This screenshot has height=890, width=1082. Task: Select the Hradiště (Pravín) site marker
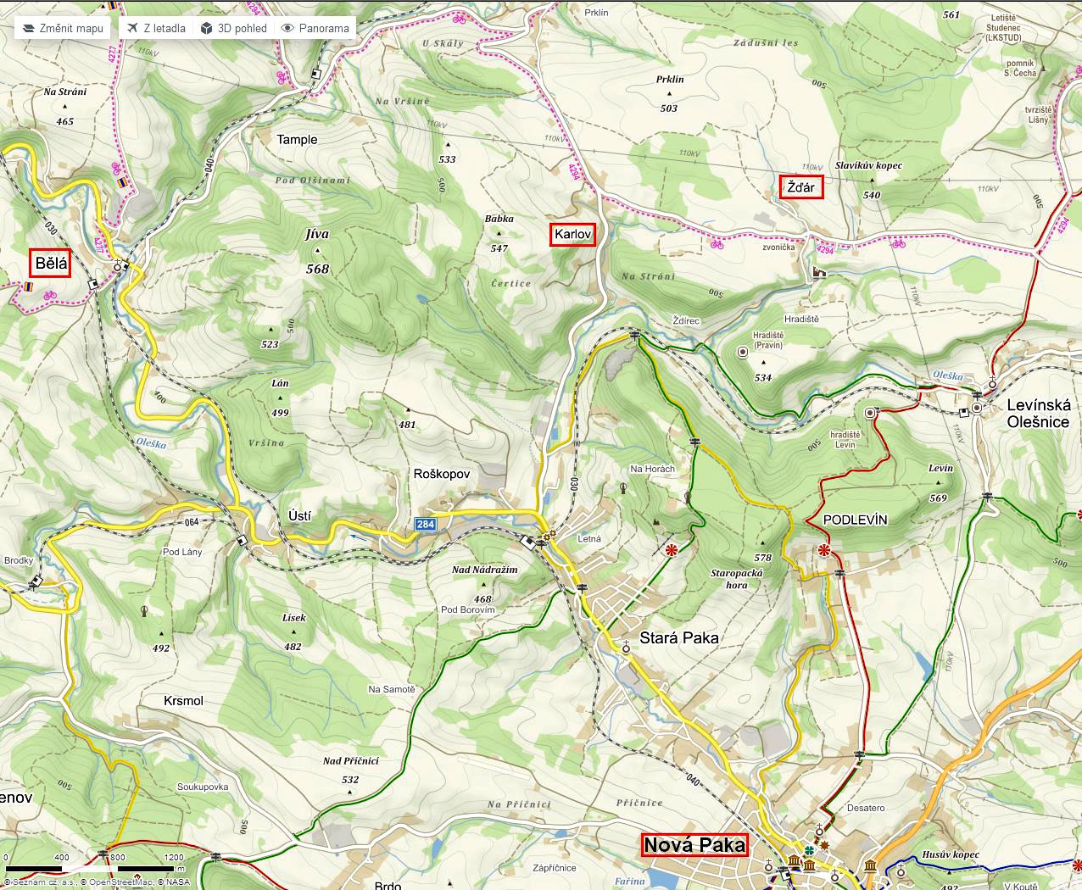743,351
